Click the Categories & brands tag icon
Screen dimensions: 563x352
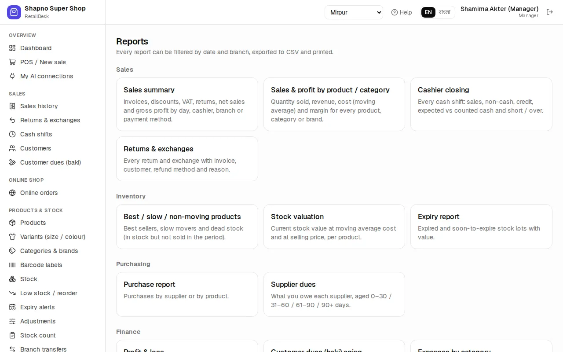(12, 251)
